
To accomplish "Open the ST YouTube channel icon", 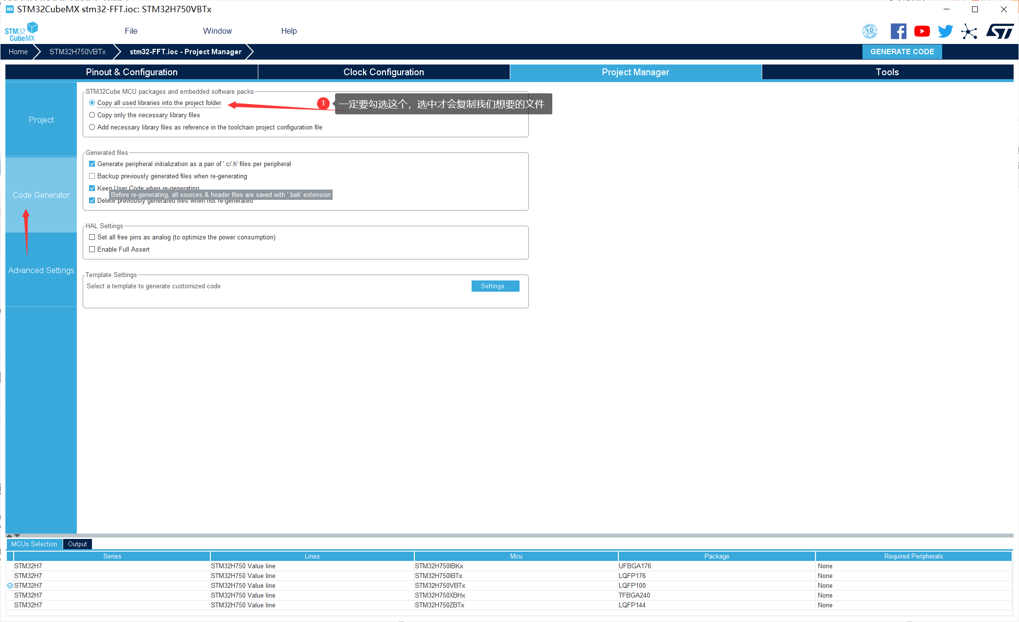I will click(922, 31).
